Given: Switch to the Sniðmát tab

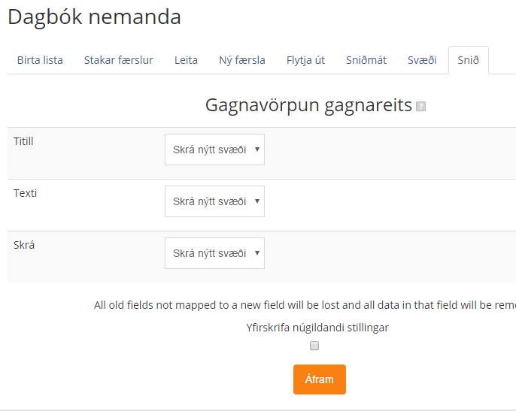Looking at the screenshot, I should click(366, 60).
